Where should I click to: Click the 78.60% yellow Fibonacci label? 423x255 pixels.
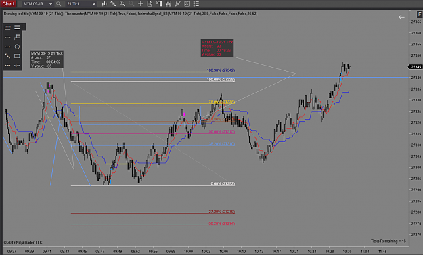(x=221, y=102)
